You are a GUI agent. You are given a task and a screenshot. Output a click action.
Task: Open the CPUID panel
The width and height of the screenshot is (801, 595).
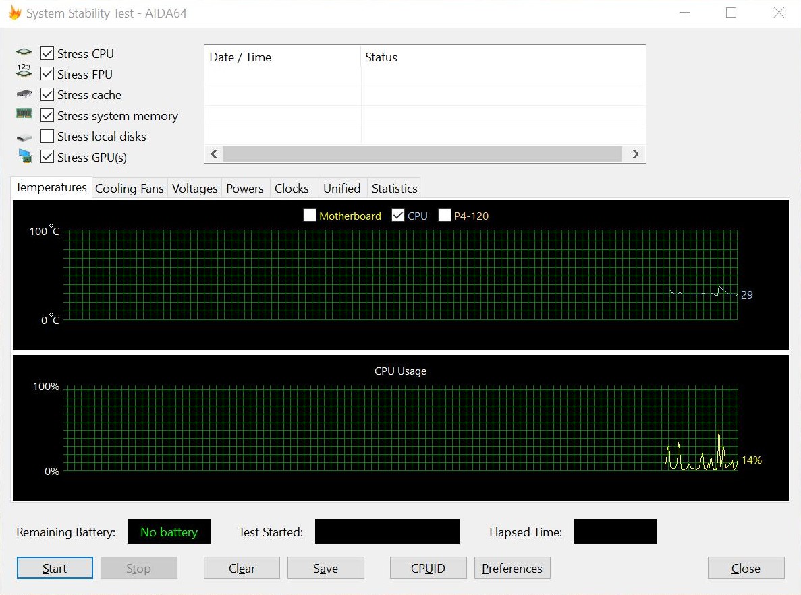click(x=428, y=568)
